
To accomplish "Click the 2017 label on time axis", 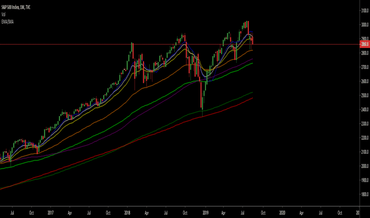I will (x=50, y=213).
